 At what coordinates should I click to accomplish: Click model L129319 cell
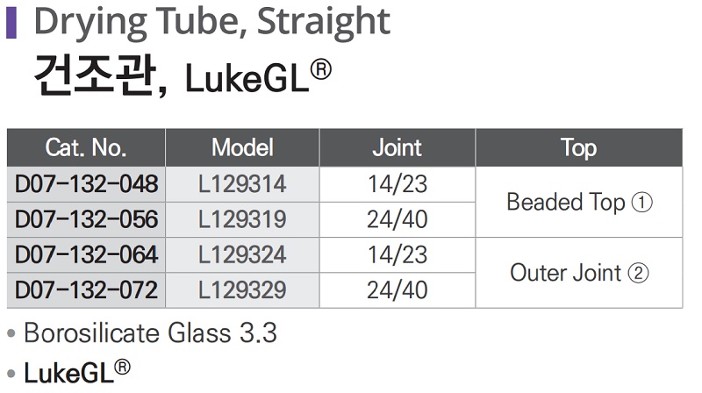click(242, 219)
